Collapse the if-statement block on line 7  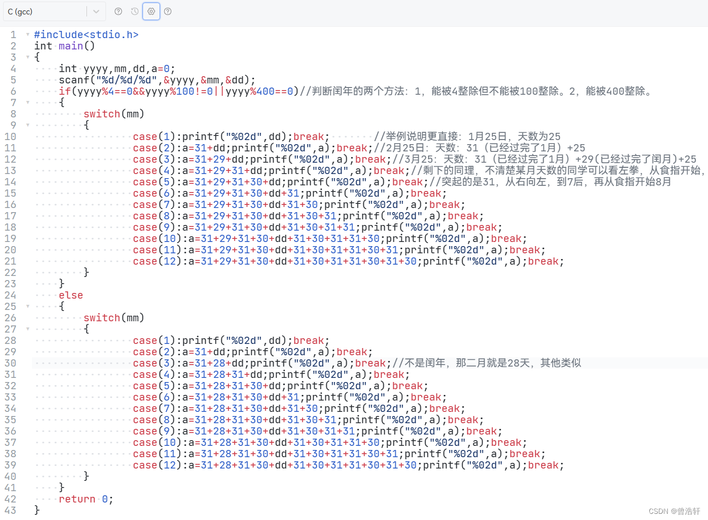pyautogui.click(x=27, y=102)
